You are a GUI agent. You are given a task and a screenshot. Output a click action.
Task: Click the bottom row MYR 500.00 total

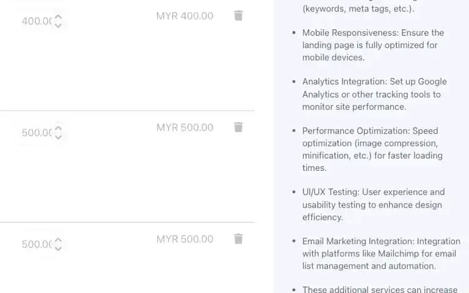185,239
